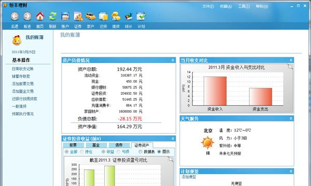Collapse the 证券投资收益 panel
The width and height of the screenshot is (311, 186).
173,138
